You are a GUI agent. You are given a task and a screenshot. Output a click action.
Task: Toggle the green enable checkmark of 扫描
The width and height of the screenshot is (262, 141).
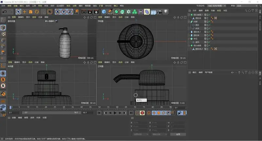click(209, 22)
